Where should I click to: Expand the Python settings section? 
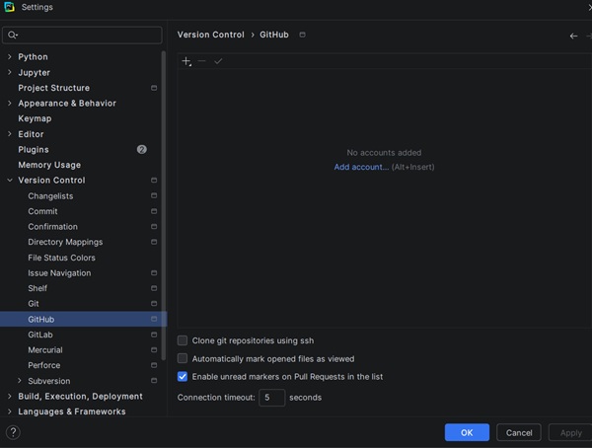[10, 57]
